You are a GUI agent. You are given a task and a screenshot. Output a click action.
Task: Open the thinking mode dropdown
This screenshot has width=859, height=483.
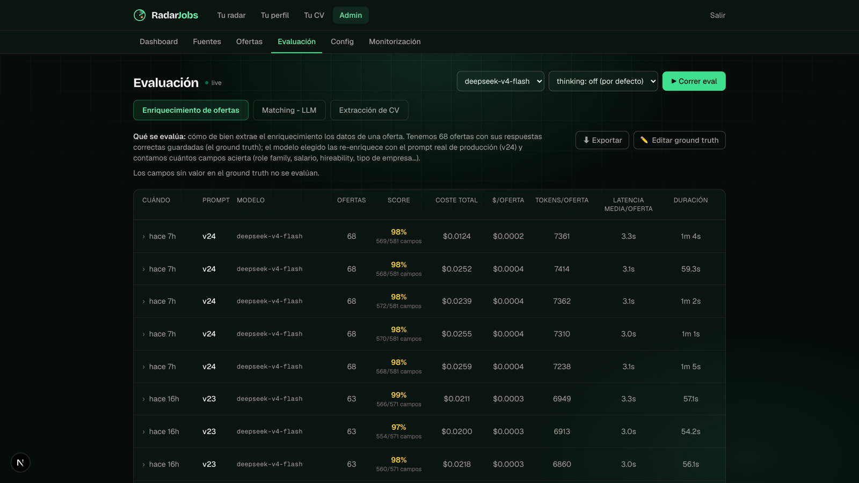coord(603,81)
